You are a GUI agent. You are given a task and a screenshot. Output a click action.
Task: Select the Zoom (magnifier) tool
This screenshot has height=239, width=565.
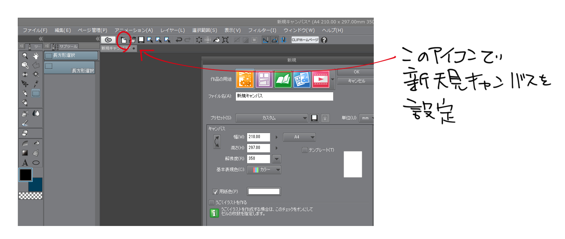[25, 56]
